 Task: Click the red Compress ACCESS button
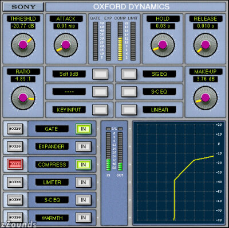15,164
